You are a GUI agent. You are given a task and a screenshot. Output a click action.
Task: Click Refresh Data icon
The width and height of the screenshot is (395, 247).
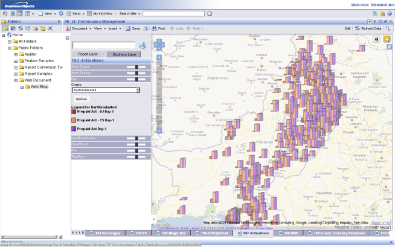coord(357,28)
